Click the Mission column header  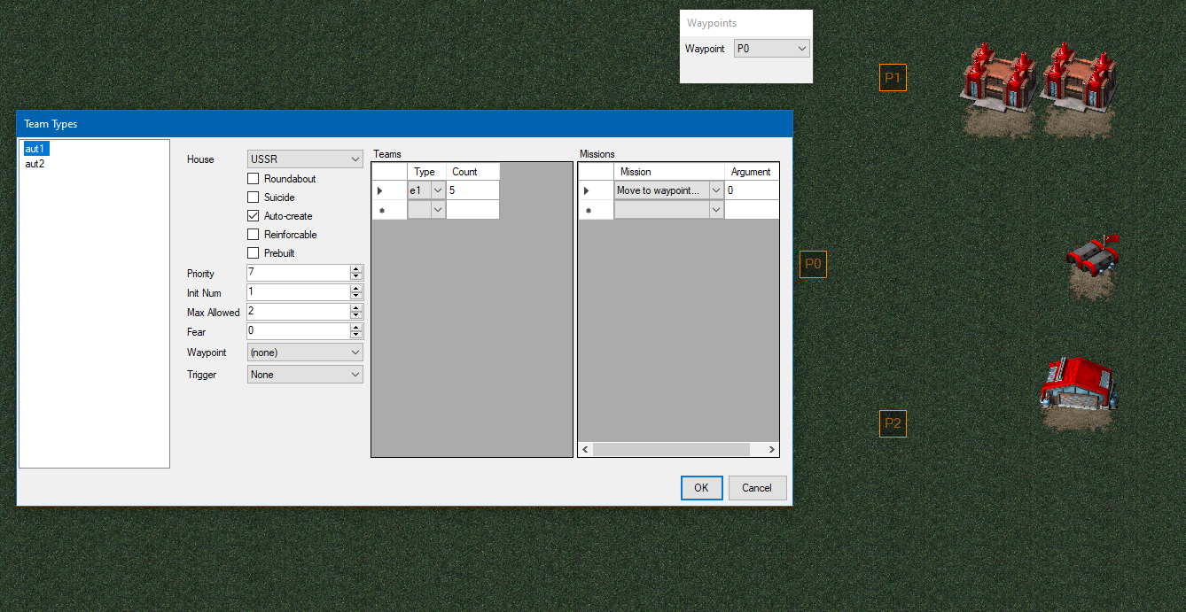669,172
